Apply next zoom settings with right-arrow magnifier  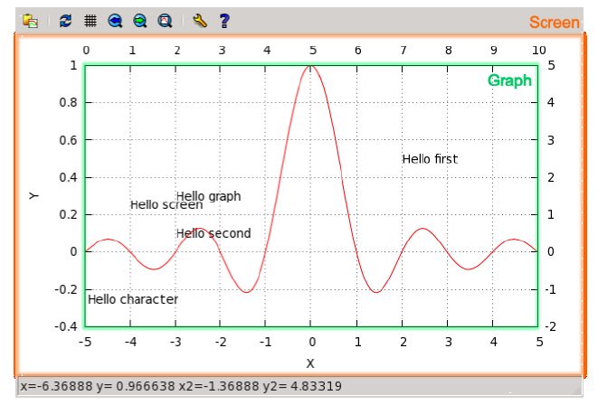[139, 19]
